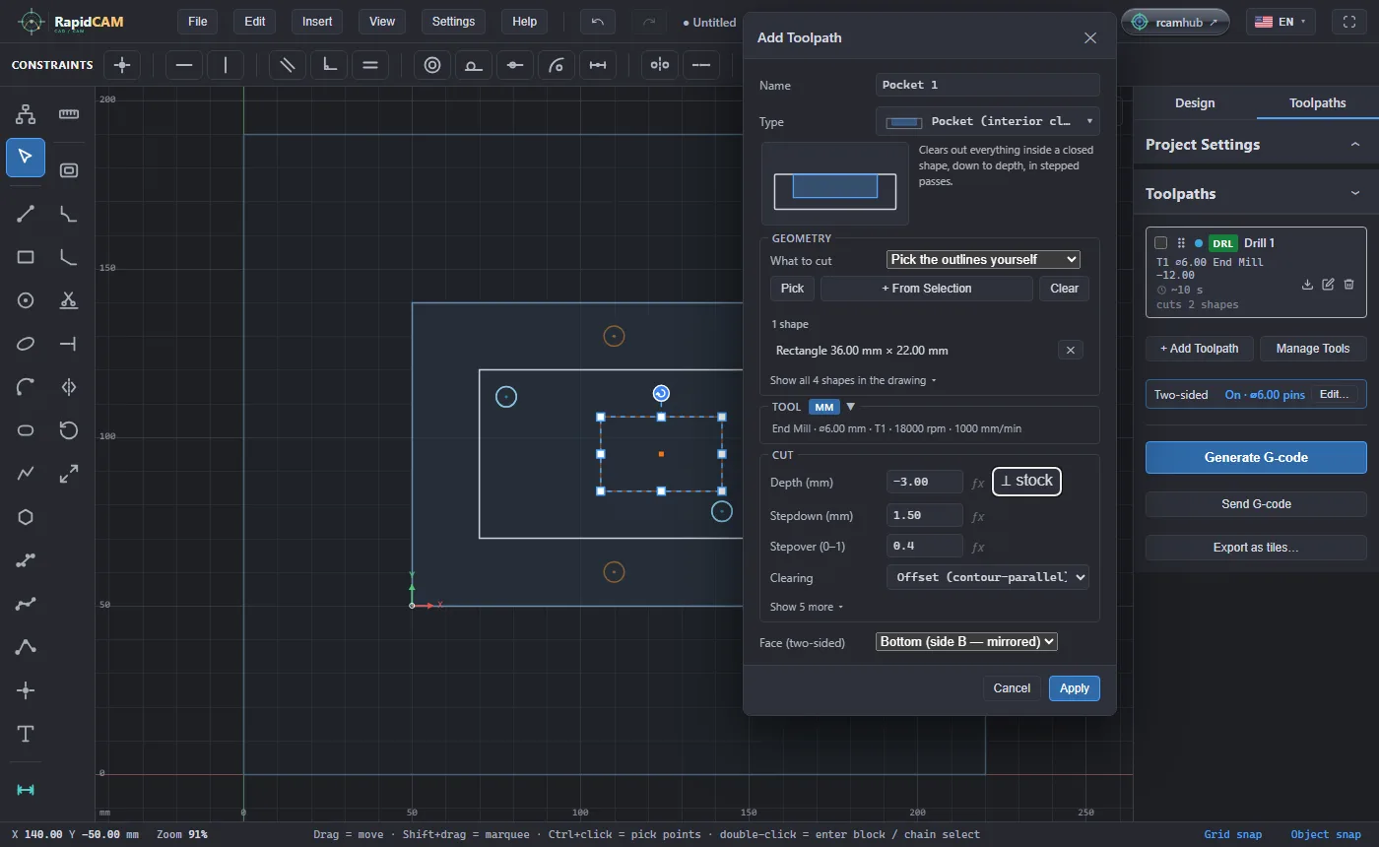
Task: Remove the Rectangle 36.00 mm shape entry
Action: pos(1071,350)
